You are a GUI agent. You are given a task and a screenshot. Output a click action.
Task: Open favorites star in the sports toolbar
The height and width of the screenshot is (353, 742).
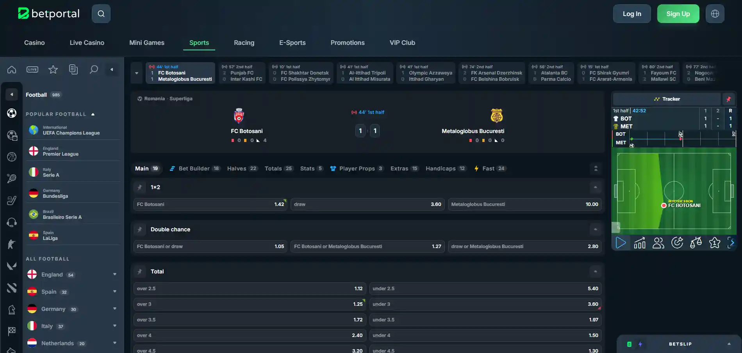point(53,69)
